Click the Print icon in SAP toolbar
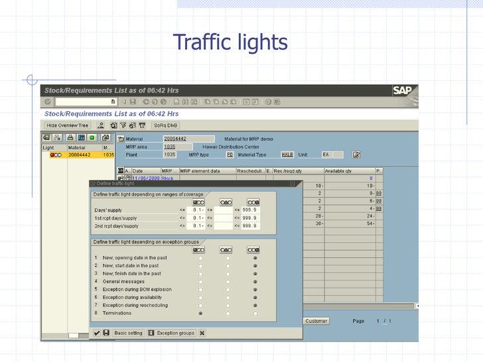The width and height of the screenshot is (483, 362). coord(176,101)
